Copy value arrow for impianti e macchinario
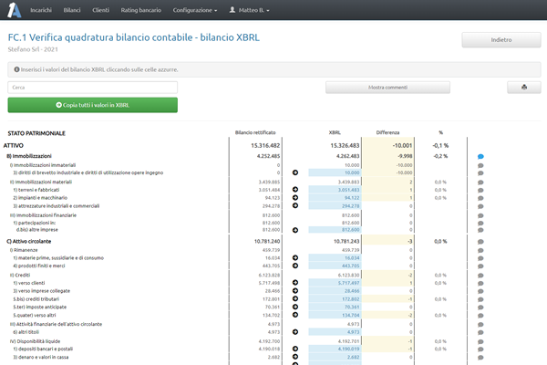The height and width of the screenshot is (365, 547). 295,197
